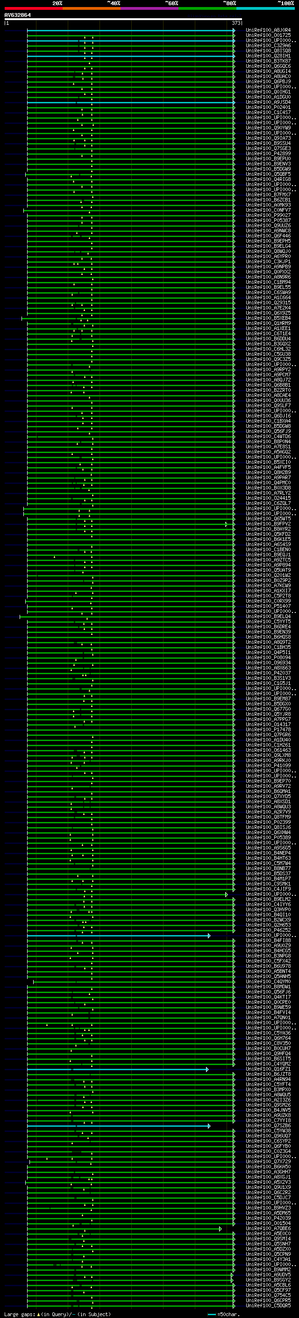Select hit label UniRef100_C1BH35
Image resolution: width=299 pixels, height=1318 pixels.
pos(268,648)
